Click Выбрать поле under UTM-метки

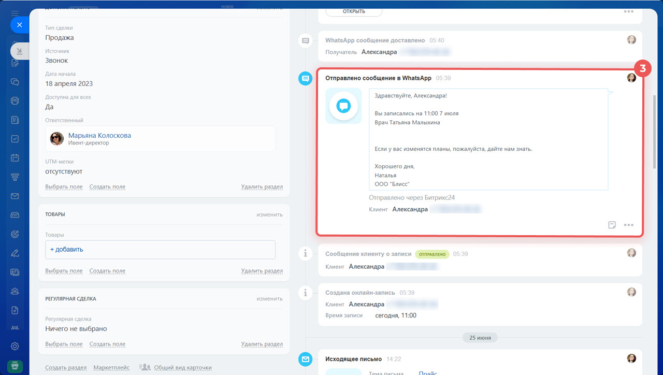64,186
